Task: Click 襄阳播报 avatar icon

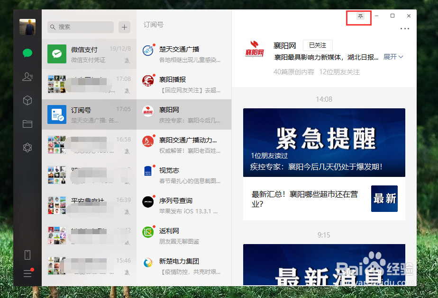Action: point(148,81)
